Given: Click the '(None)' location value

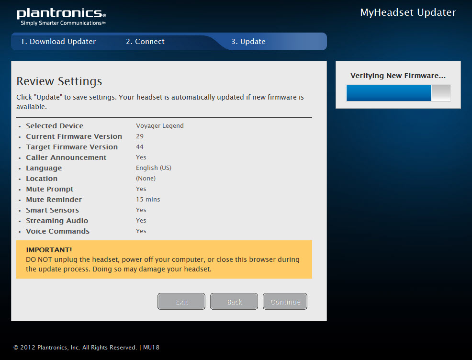Looking at the screenshot, I should tap(146, 179).
